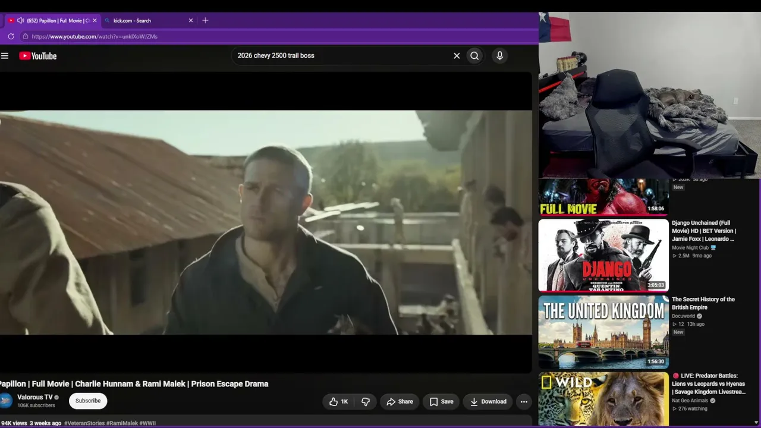
Task: Click the 106K subscribers text
Action: [x=36, y=405]
